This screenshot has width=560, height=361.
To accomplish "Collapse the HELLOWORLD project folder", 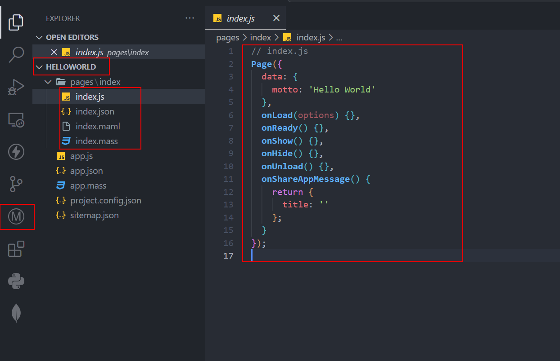I will (71, 67).
